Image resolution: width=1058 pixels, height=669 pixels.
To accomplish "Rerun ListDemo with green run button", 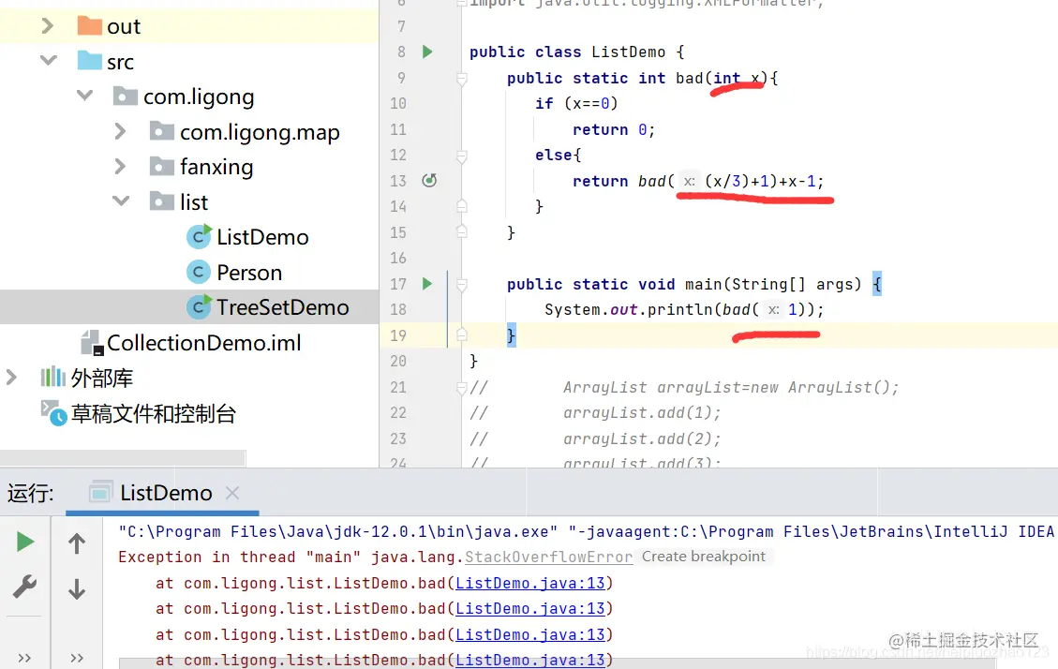I will pyautogui.click(x=25, y=542).
